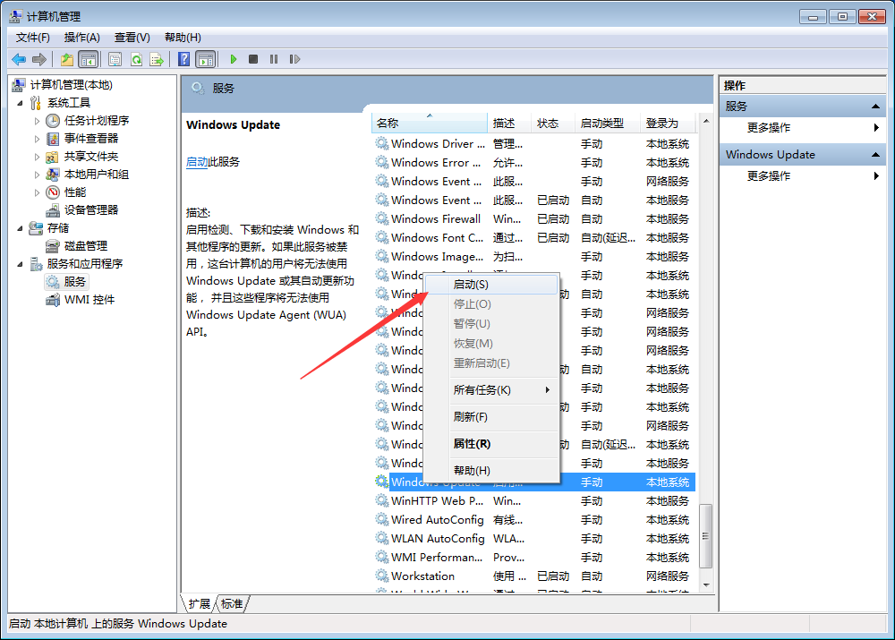
Task: Switch to the 扩展 tab
Action: 200,604
